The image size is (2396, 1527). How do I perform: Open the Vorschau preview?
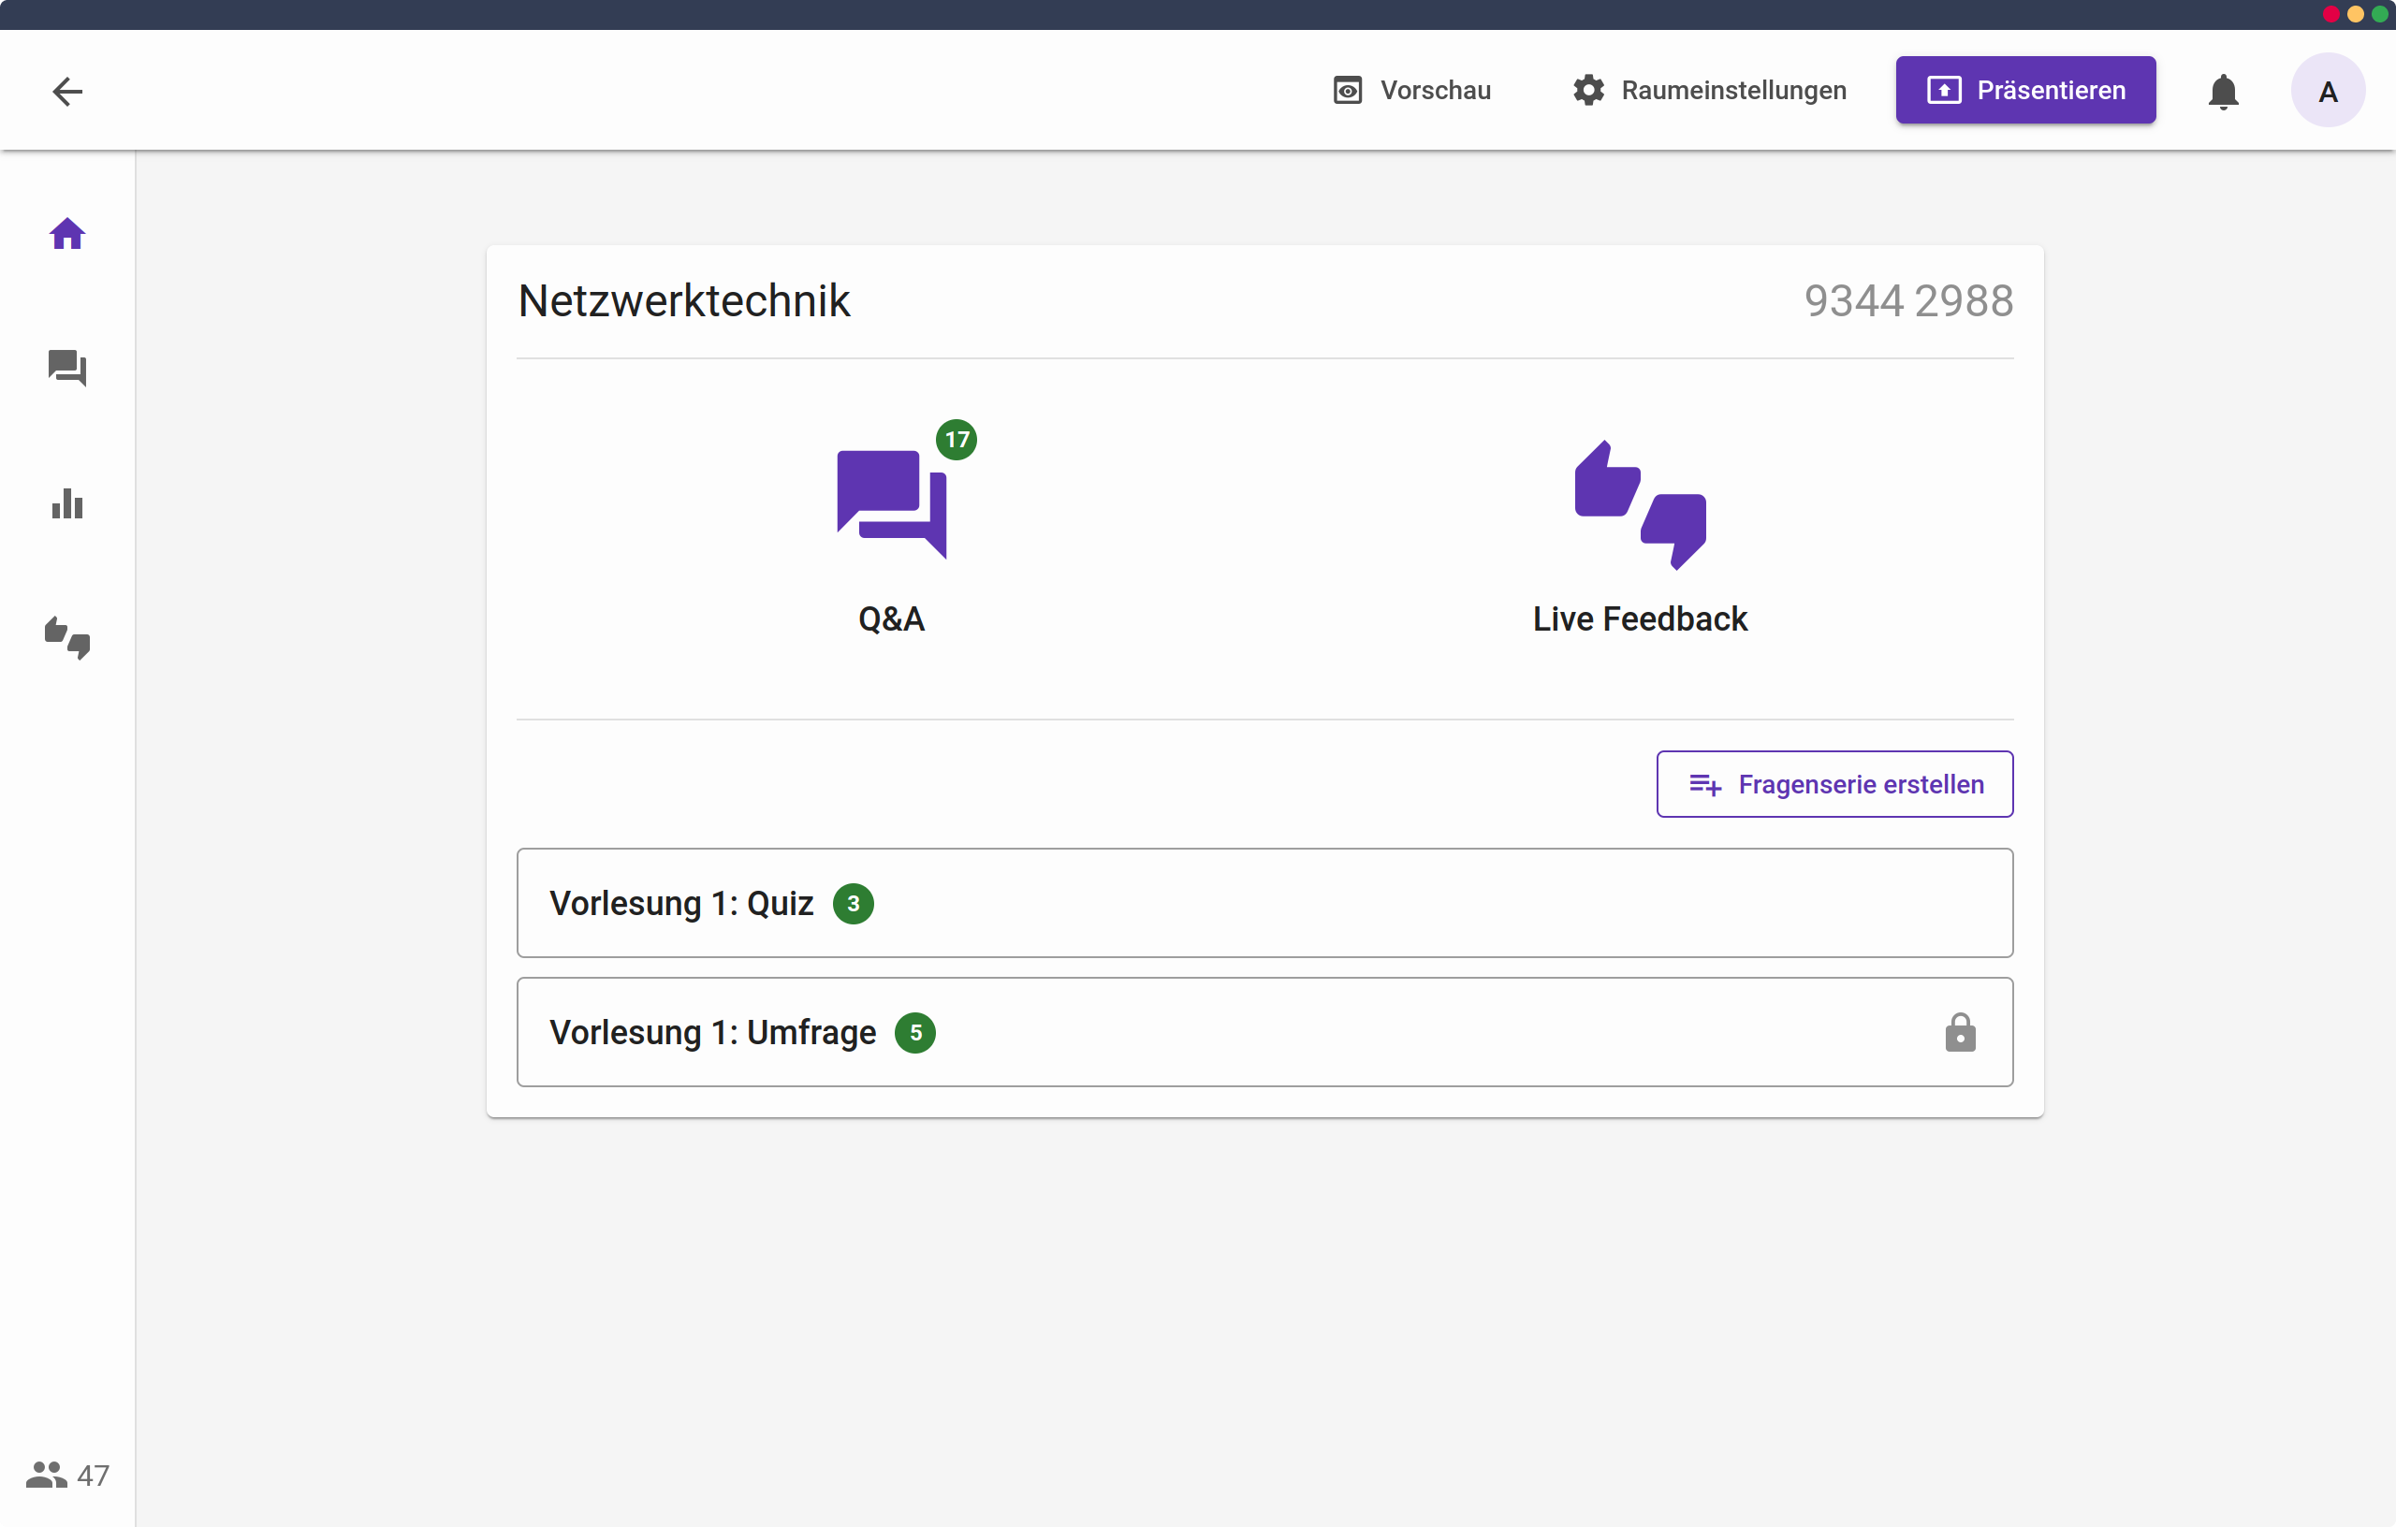click(1411, 91)
